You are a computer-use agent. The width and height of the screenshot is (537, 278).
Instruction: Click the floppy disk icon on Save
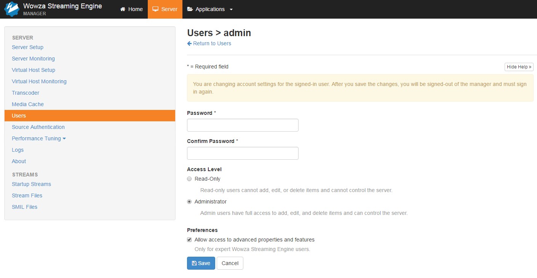coord(194,263)
